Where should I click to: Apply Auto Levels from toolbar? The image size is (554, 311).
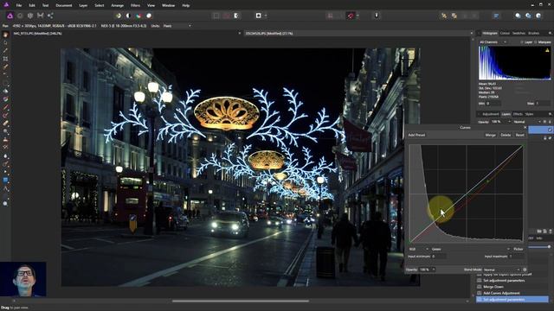(119, 16)
